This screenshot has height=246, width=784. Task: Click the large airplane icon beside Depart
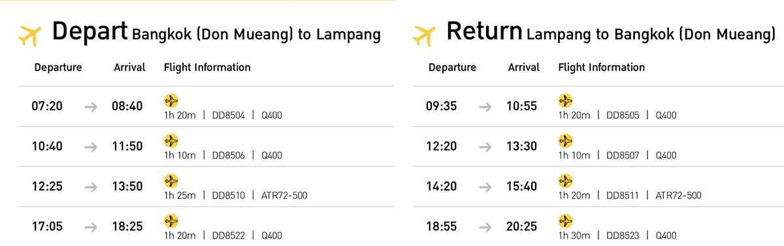[x=30, y=36]
